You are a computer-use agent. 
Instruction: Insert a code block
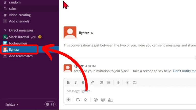pyautogui.click(x=135, y=82)
